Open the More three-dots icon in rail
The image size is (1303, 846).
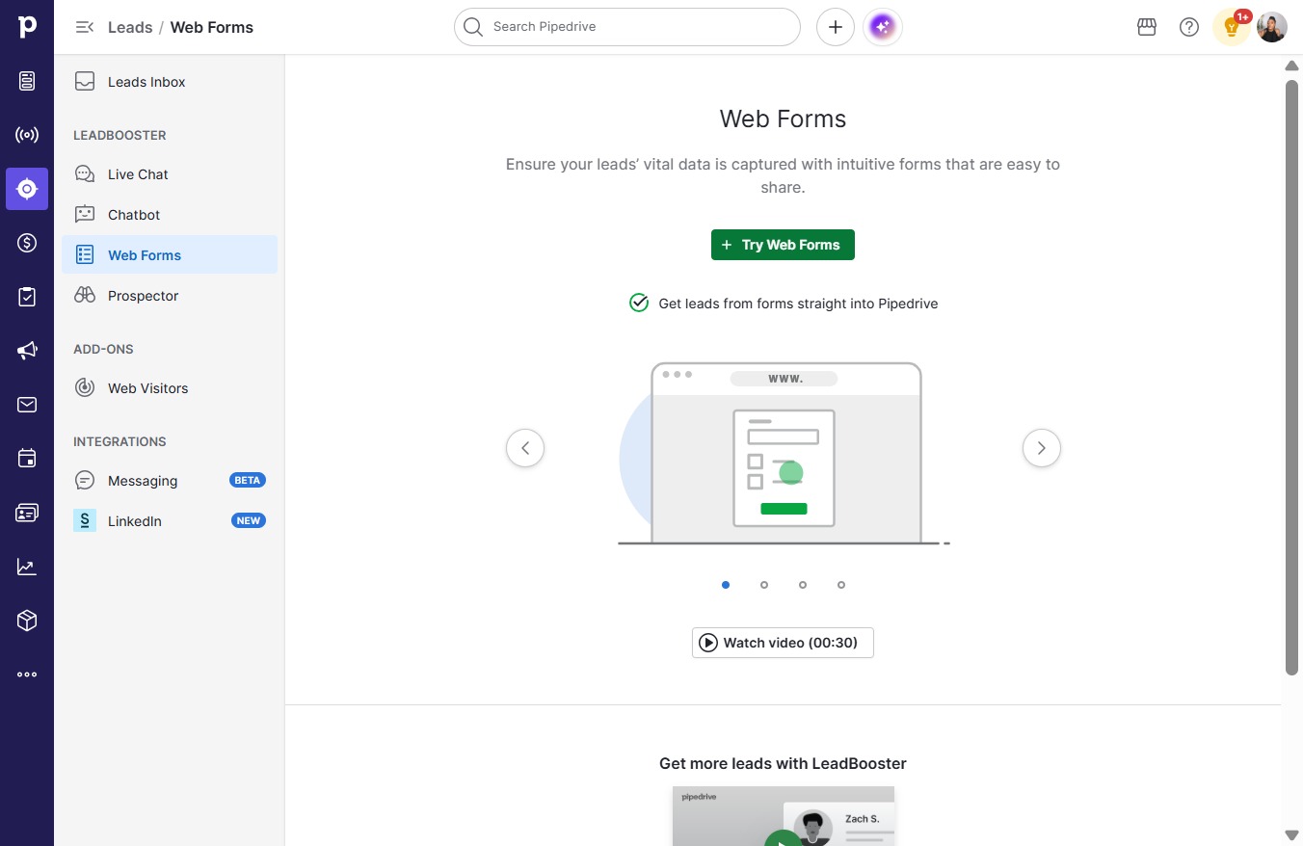coord(27,674)
